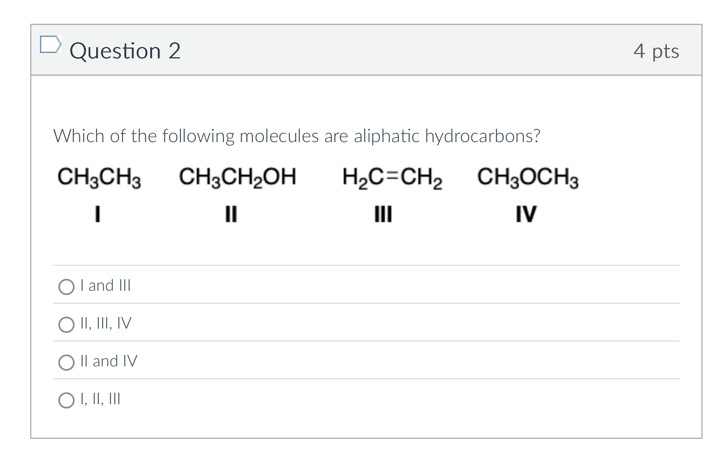Select the 'II and IV' answer option
Image resolution: width=722 pixels, height=455 pixels.
coord(66,362)
